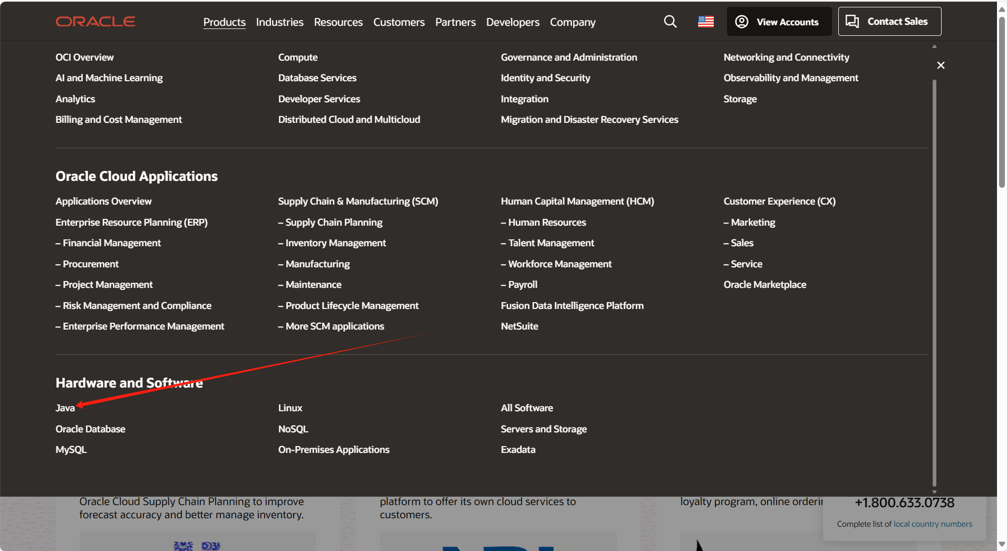Viewport: 1007px width, 551px height.
Task: Open the Integration link
Action: (x=525, y=99)
